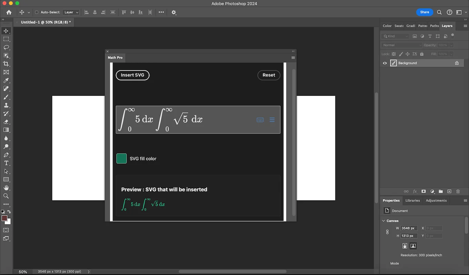Screen dimensions: 469x275
Task: Set canvas to landscape orientation
Action: 413,246
